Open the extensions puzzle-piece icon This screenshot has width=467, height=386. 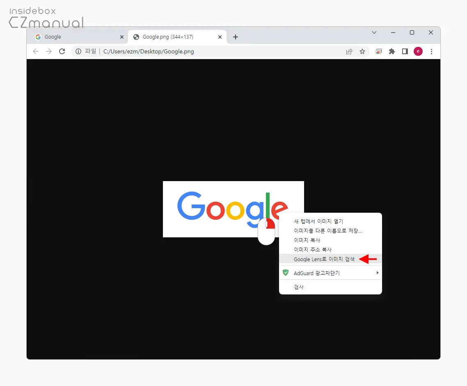point(391,51)
